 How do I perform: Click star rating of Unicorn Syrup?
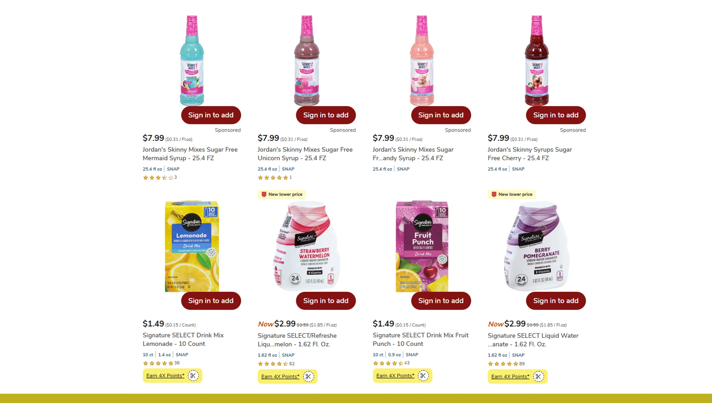pos(273,178)
